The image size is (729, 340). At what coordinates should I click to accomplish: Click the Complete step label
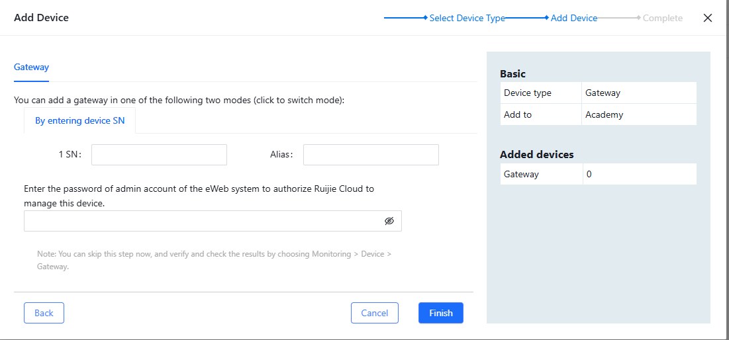(663, 18)
